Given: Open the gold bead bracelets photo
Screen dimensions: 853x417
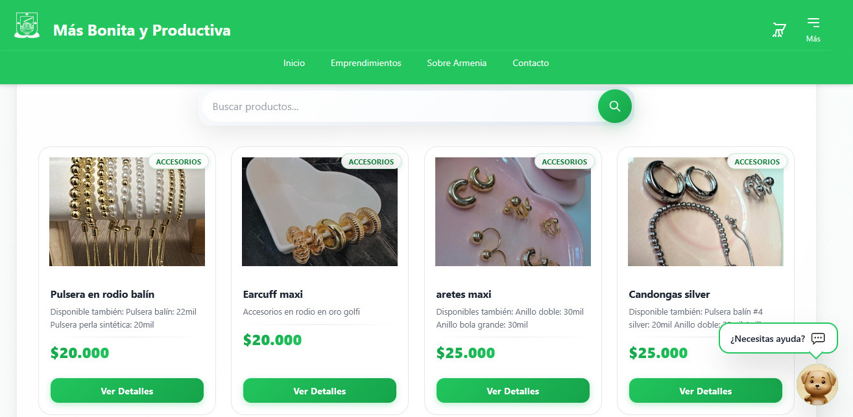Looking at the screenshot, I should (x=127, y=212).
